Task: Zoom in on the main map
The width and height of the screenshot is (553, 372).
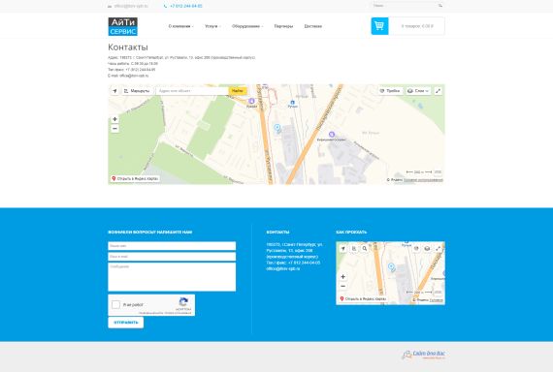Action: (114, 119)
